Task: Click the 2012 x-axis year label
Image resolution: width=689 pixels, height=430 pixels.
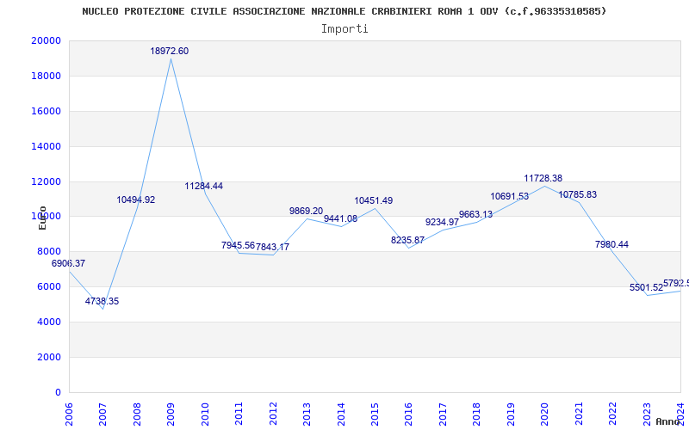Action: 273,415
